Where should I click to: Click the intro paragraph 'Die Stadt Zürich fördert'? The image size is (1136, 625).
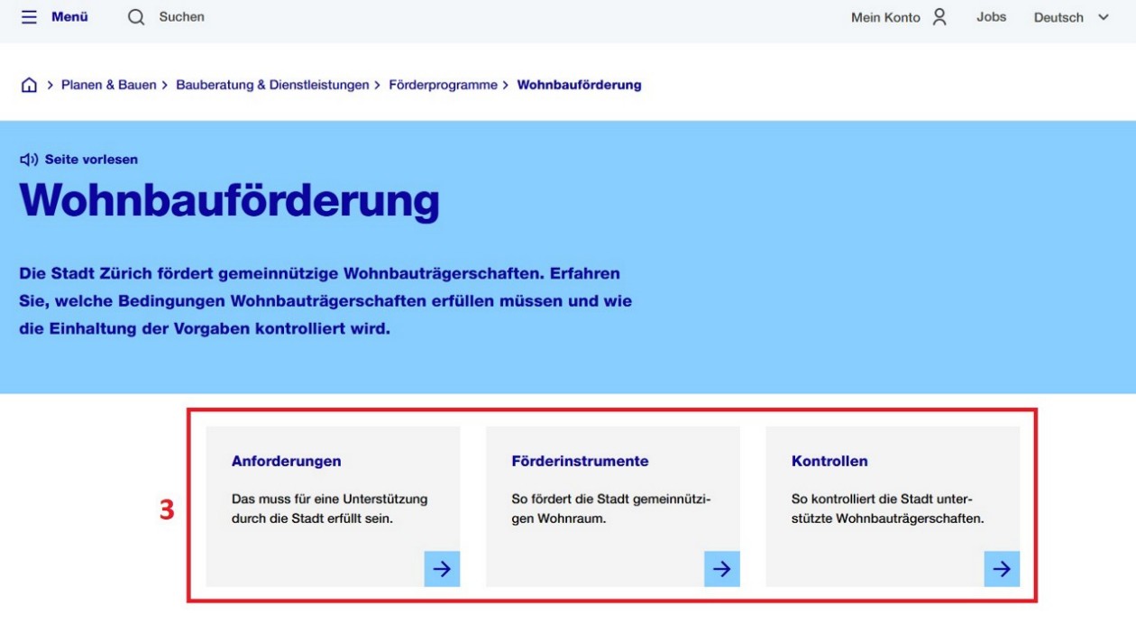[325, 301]
